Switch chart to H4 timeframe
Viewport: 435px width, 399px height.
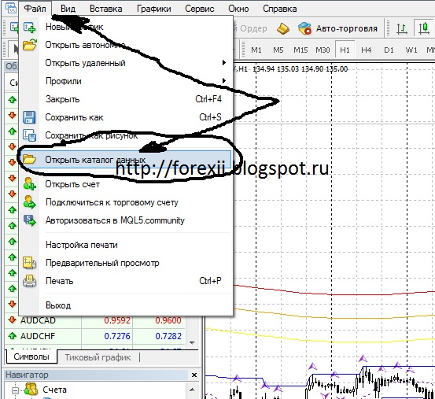[366, 50]
